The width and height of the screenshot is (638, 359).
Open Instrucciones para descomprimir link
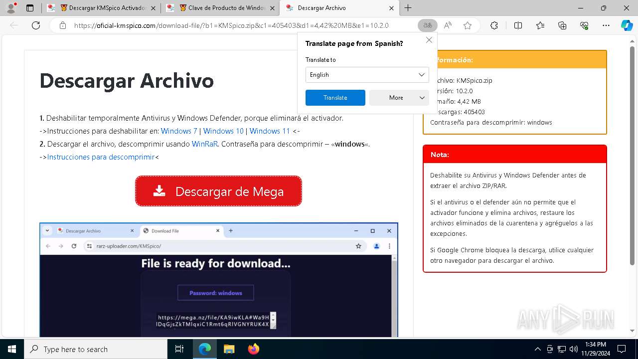point(101,157)
